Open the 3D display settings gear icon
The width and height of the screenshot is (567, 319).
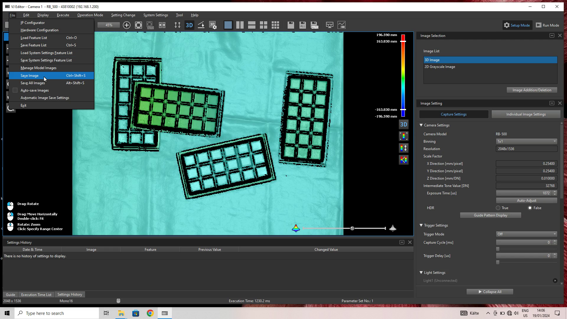click(213, 25)
